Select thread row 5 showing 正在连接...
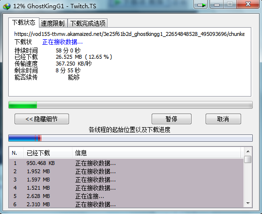Image resolution: width=262 pixels, height=214 pixels. [126, 196]
